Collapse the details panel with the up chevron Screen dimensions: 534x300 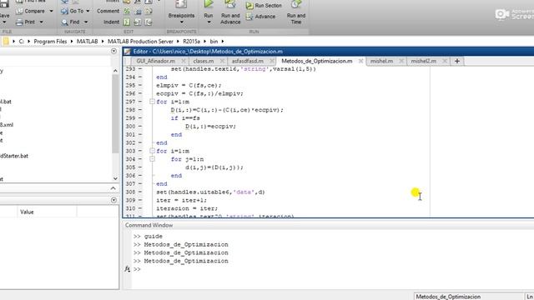pyautogui.click(x=113, y=188)
